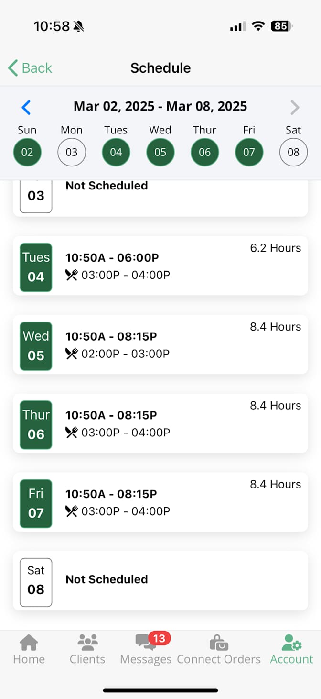Viewport: 321px width, 699px height.
Task: Go to next week with right chevron
Action: click(x=295, y=107)
